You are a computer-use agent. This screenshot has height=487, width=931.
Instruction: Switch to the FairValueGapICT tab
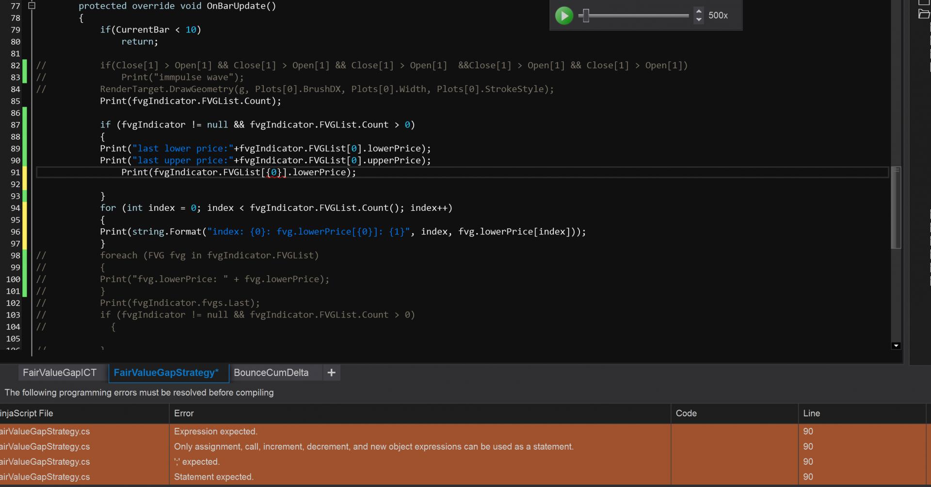[x=60, y=373]
